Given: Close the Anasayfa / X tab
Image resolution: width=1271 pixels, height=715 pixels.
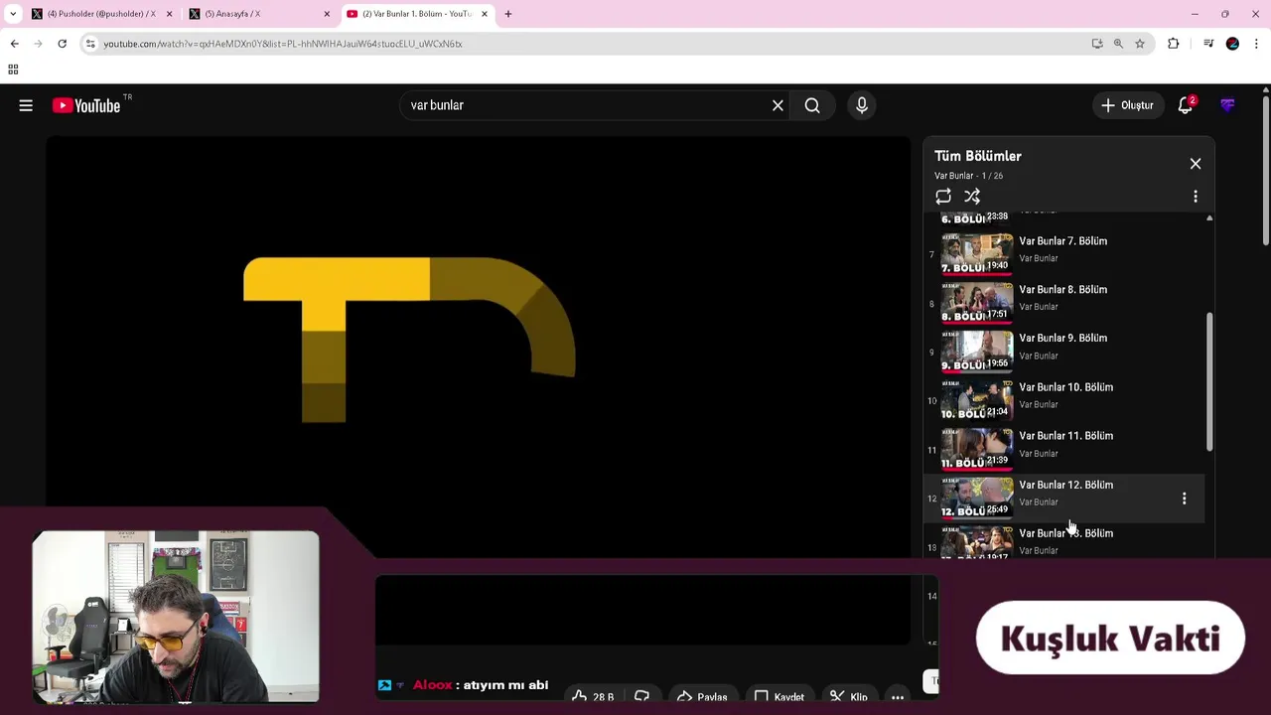Looking at the screenshot, I should click(x=327, y=14).
